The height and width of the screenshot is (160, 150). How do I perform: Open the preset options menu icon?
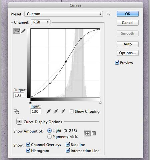click(108, 14)
